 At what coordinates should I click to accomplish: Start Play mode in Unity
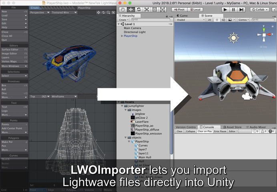pyautogui.click(x=225, y=10)
